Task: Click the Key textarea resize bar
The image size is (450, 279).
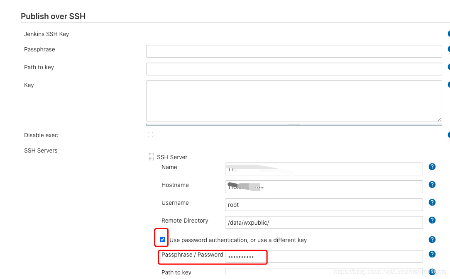Action: click(294, 124)
